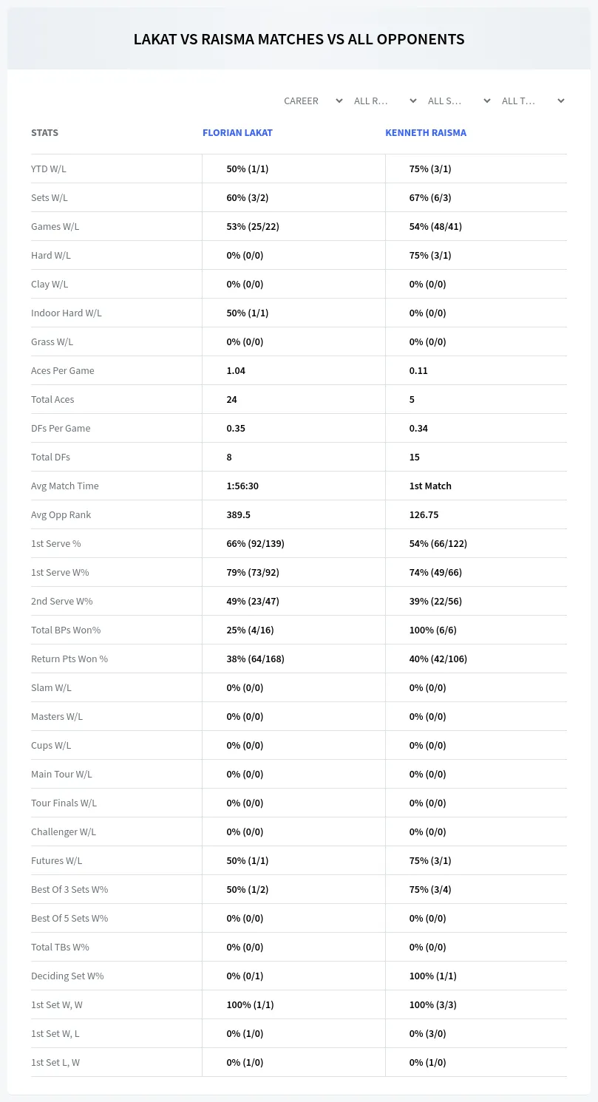Click the STATS column header
The height and width of the screenshot is (1102, 598).
point(44,133)
